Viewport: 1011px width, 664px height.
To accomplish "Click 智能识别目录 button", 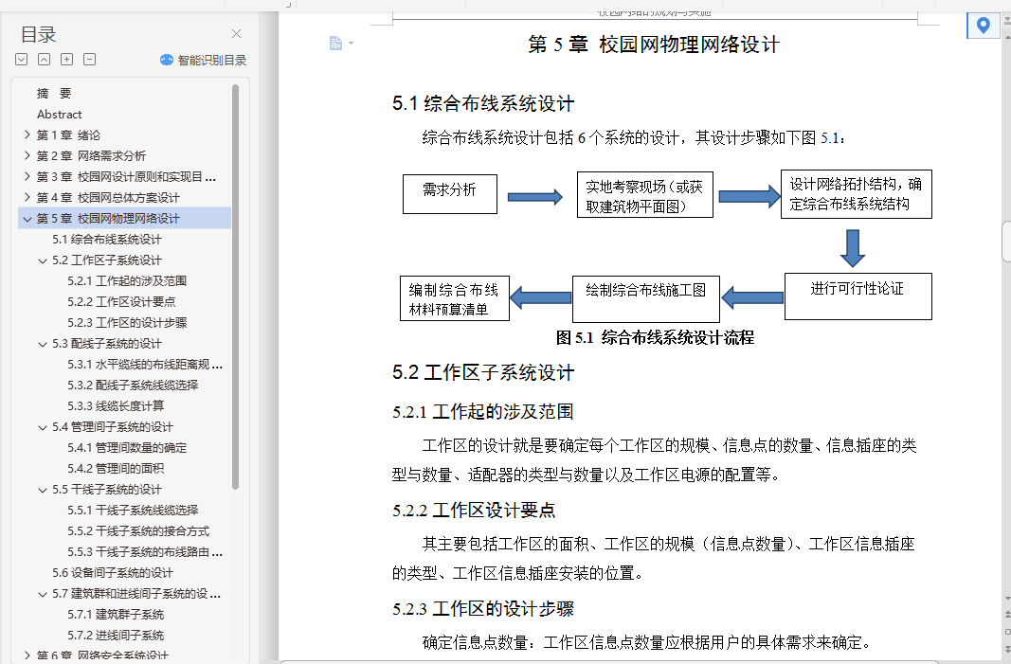I will [x=203, y=60].
